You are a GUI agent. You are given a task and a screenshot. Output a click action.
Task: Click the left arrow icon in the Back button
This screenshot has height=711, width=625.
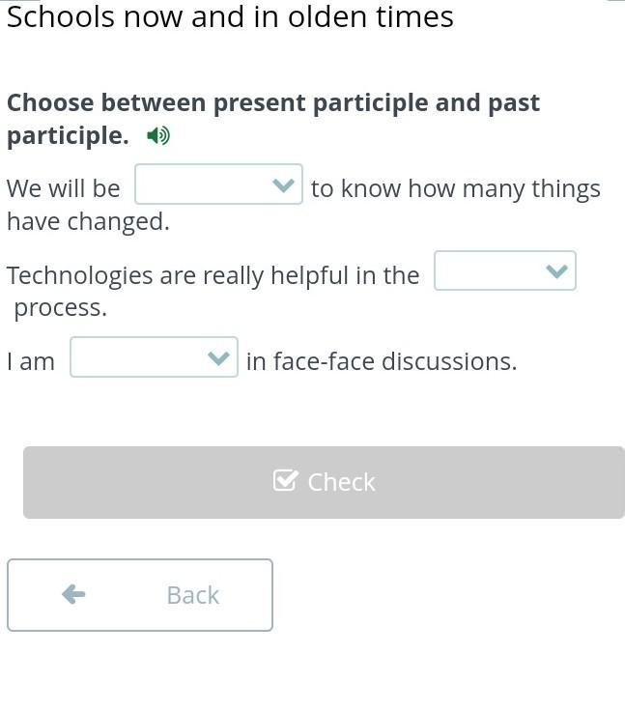[73, 594]
